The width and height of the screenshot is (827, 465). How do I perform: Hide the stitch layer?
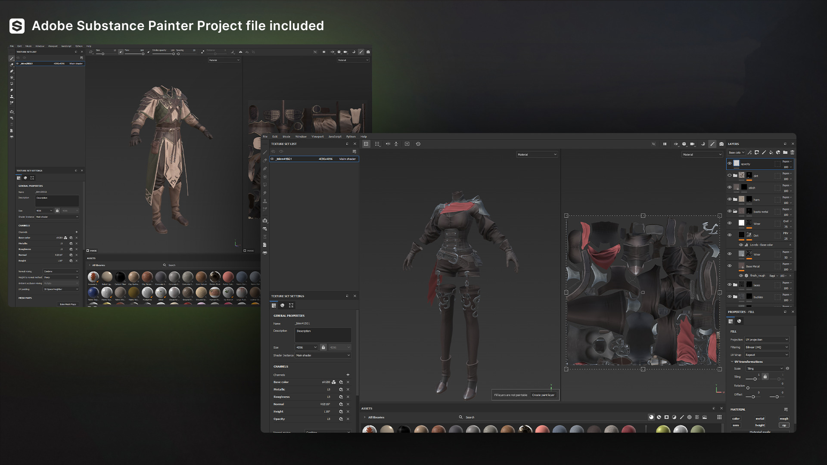coord(729,187)
